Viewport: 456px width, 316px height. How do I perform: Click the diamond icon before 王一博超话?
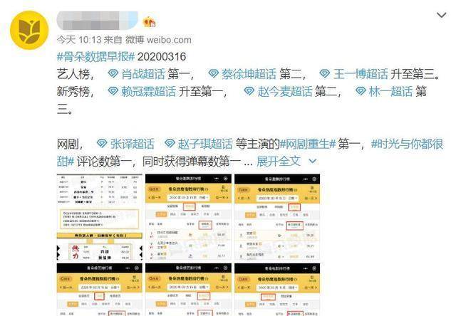[x=326, y=73]
